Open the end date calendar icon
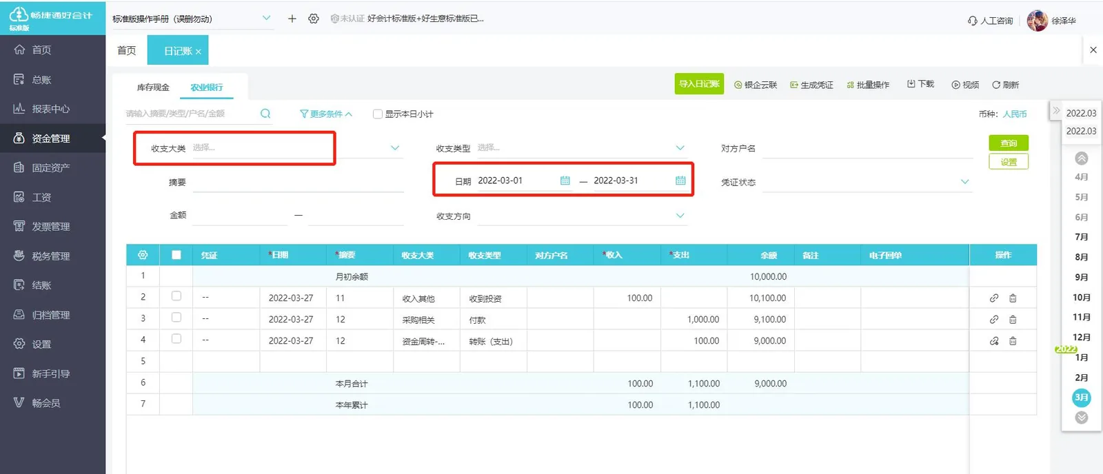The image size is (1103, 474). pos(680,181)
